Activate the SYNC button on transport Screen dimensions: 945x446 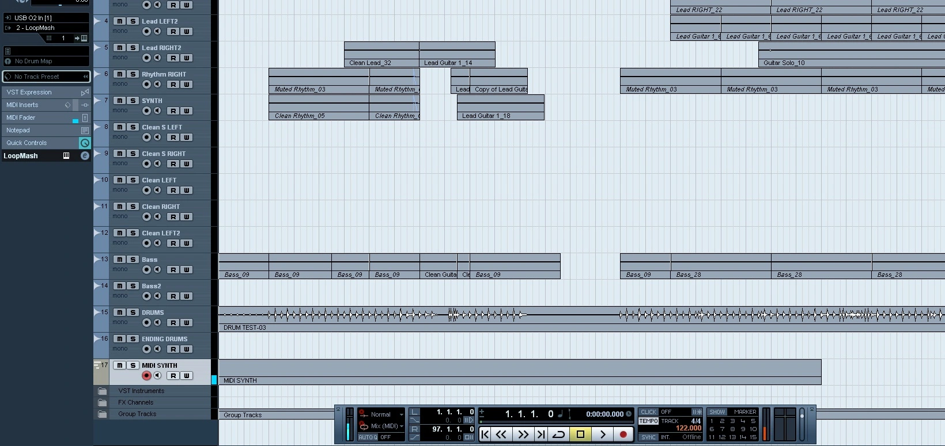pos(648,437)
